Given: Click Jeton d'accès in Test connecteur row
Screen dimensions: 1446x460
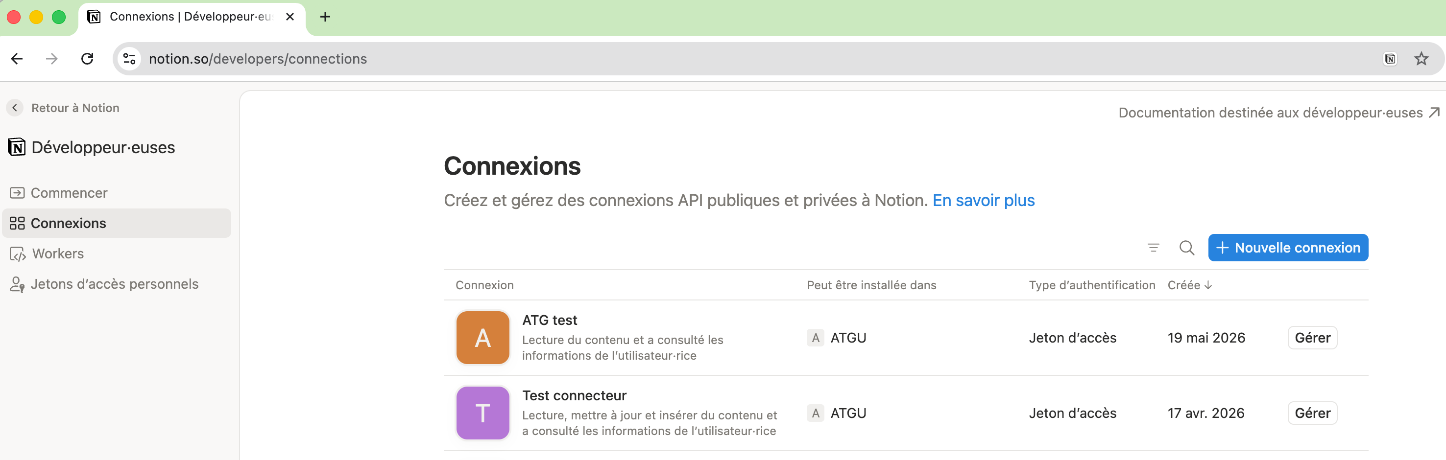Looking at the screenshot, I should click(x=1072, y=413).
